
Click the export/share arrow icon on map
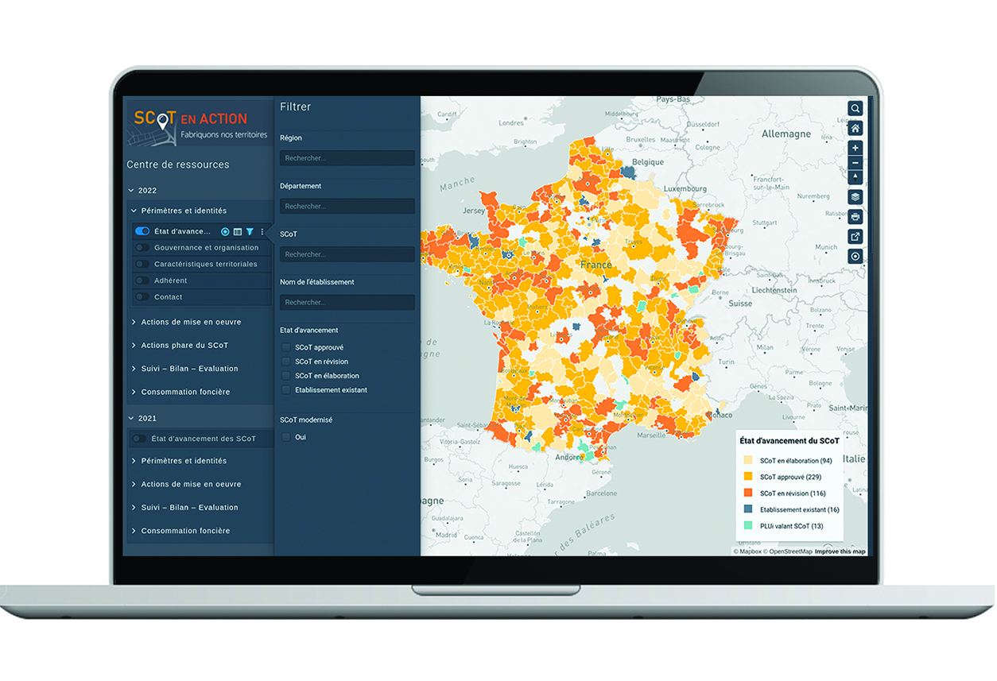coord(855,237)
